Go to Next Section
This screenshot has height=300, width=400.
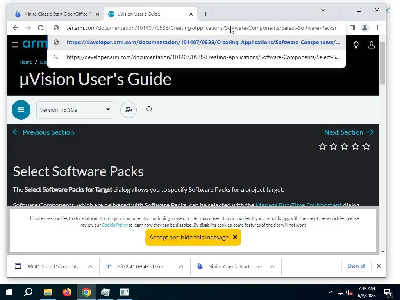click(x=349, y=132)
